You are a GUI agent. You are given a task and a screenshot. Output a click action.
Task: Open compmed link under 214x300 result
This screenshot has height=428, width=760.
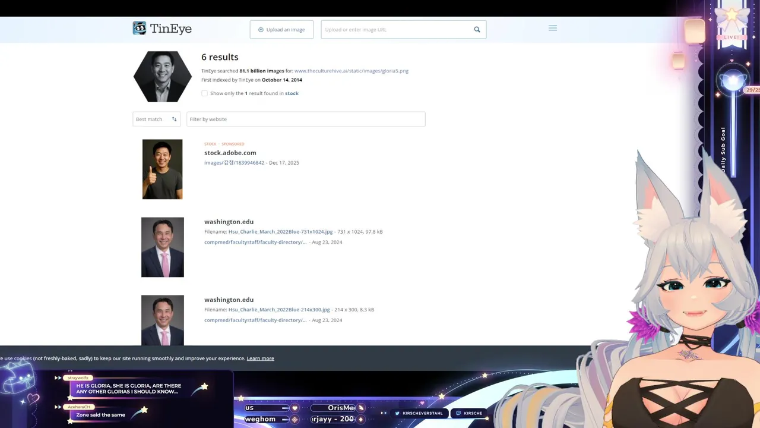(x=255, y=320)
